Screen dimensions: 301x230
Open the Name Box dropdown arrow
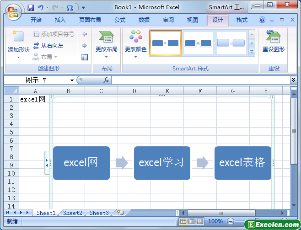72,80
